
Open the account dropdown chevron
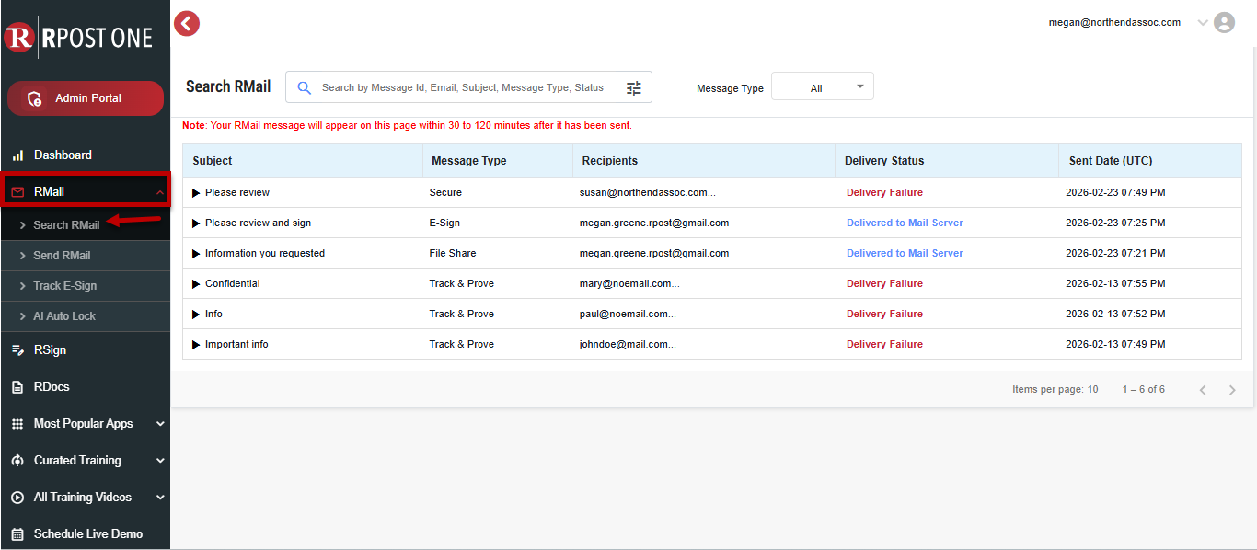tap(1203, 23)
